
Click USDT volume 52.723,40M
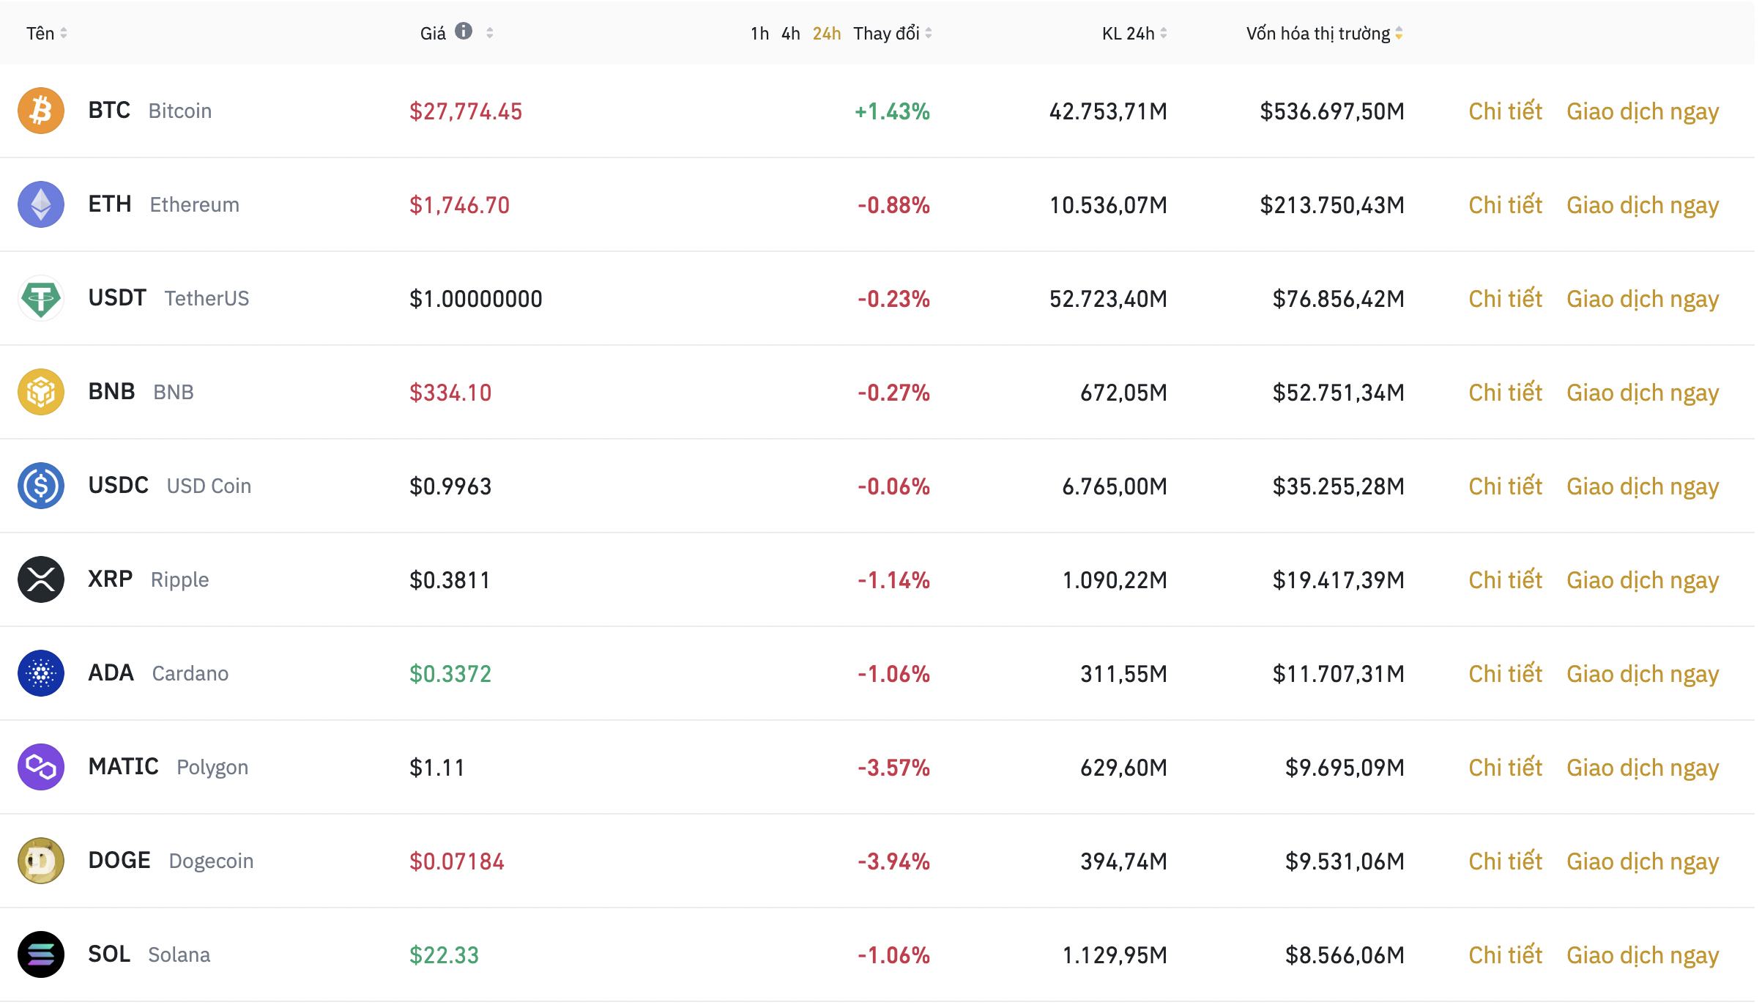tap(1108, 299)
